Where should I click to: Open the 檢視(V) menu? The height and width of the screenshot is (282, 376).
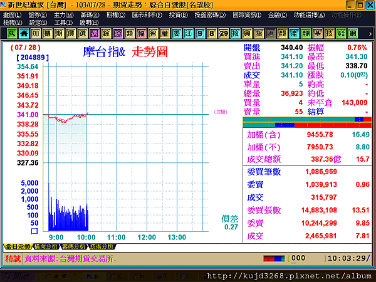tap(13, 23)
